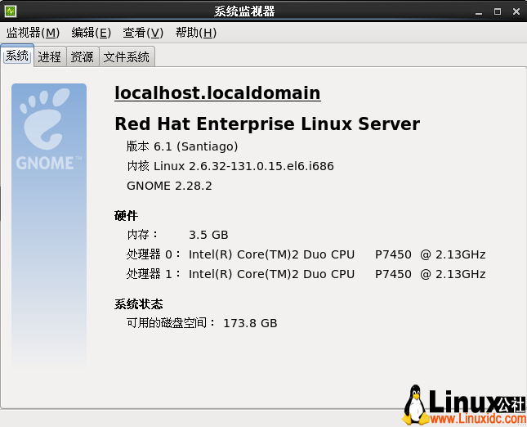The width and height of the screenshot is (527, 427).
Task: Minimize the 系统监视器 window
Action: click(477, 11)
